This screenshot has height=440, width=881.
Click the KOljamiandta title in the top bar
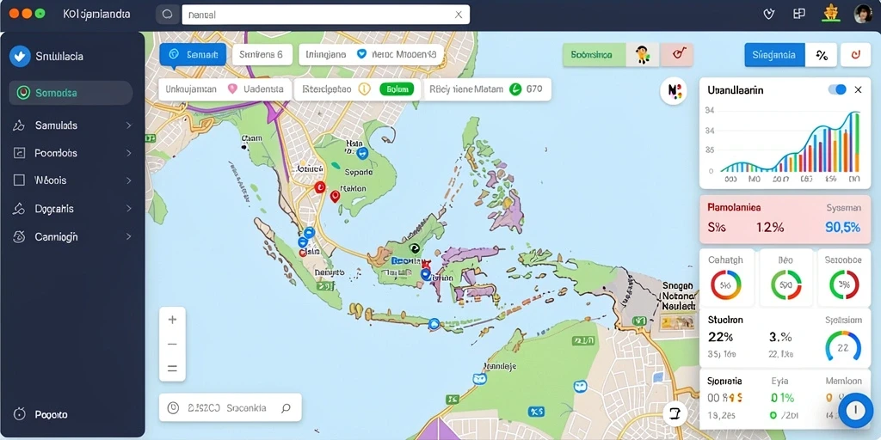point(98,15)
